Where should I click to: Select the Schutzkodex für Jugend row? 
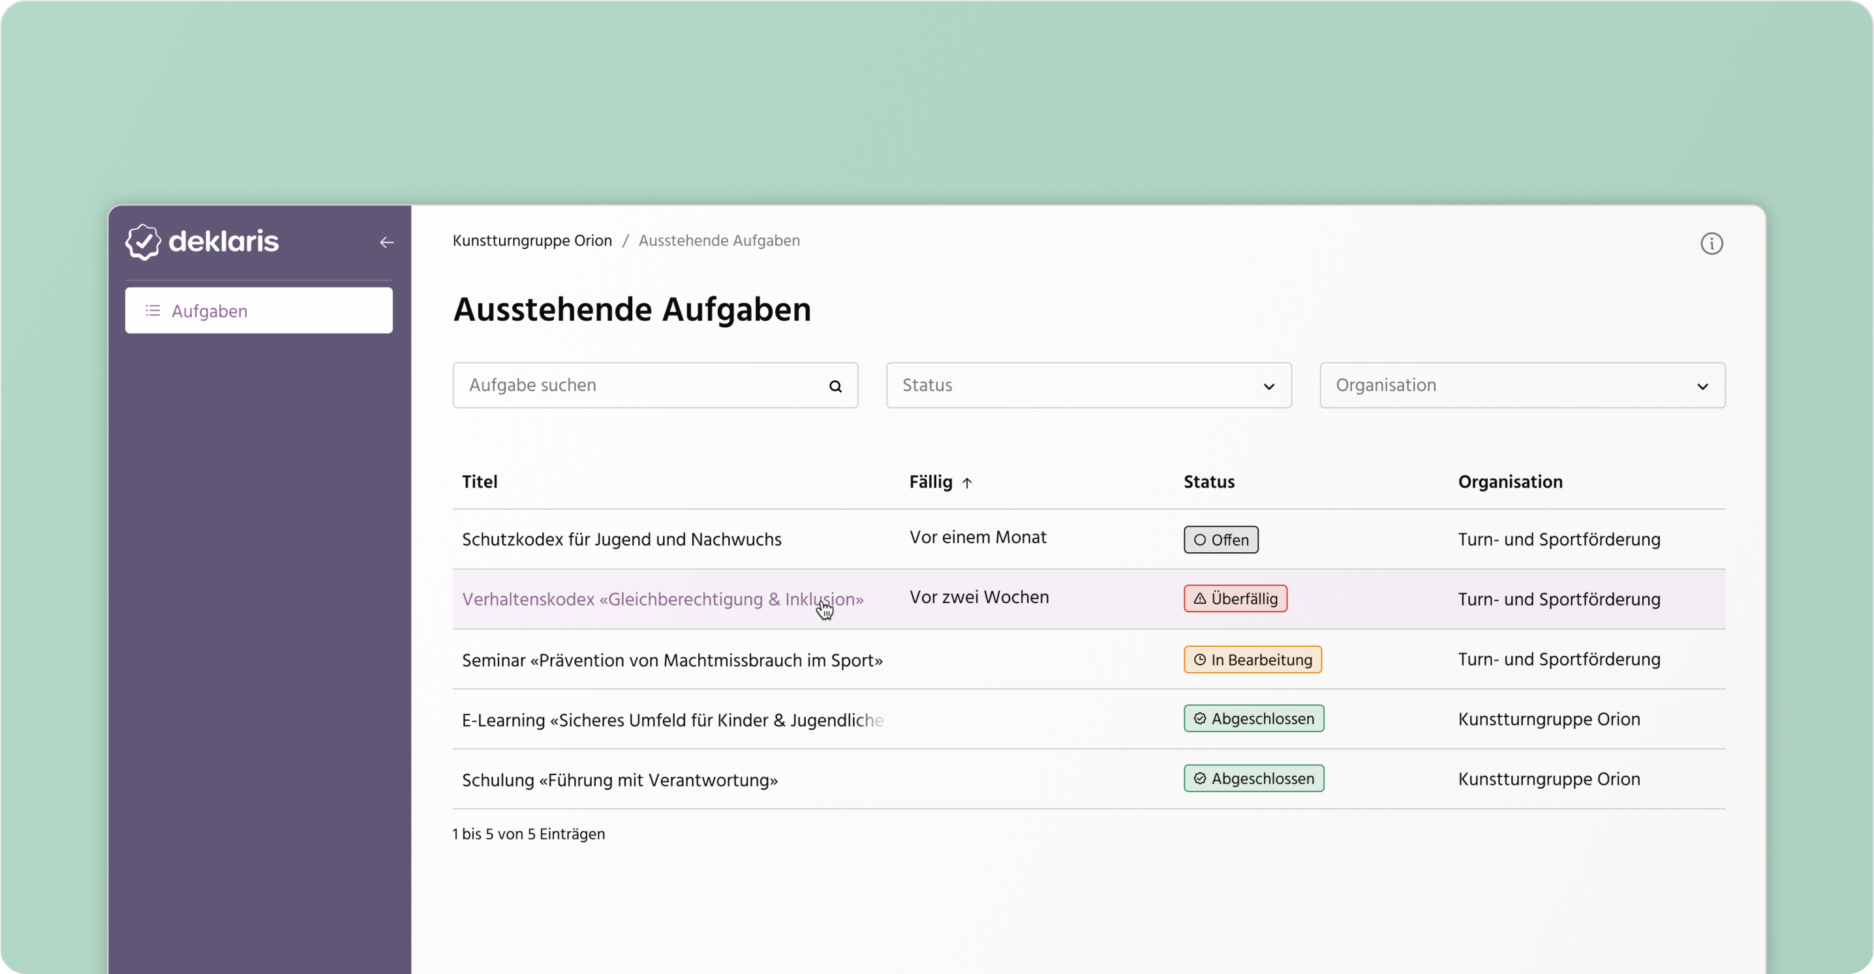pyautogui.click(x=621, y=539)
